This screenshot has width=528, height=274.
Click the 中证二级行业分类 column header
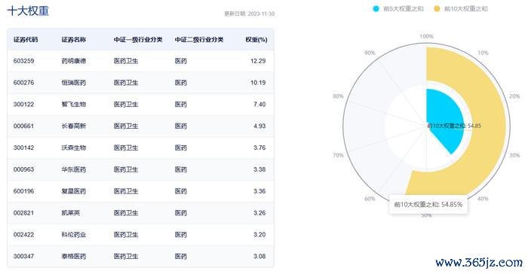click(199, 40)
